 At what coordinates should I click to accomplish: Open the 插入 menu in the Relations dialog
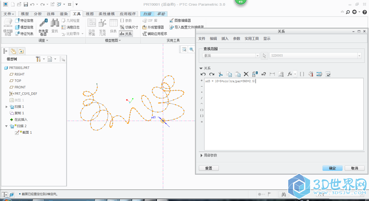pyautogui.click(x=225, y=39)
